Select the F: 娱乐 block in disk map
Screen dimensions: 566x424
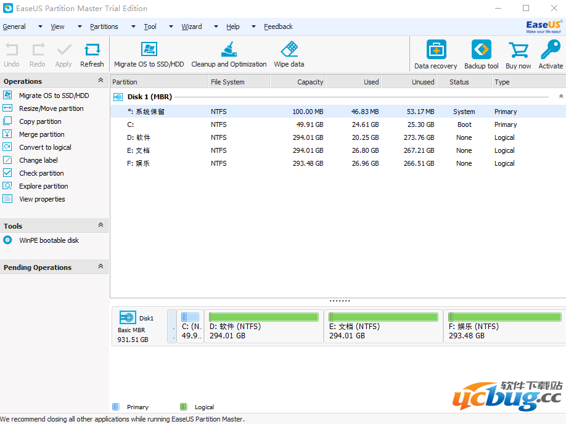coord(504,327)
